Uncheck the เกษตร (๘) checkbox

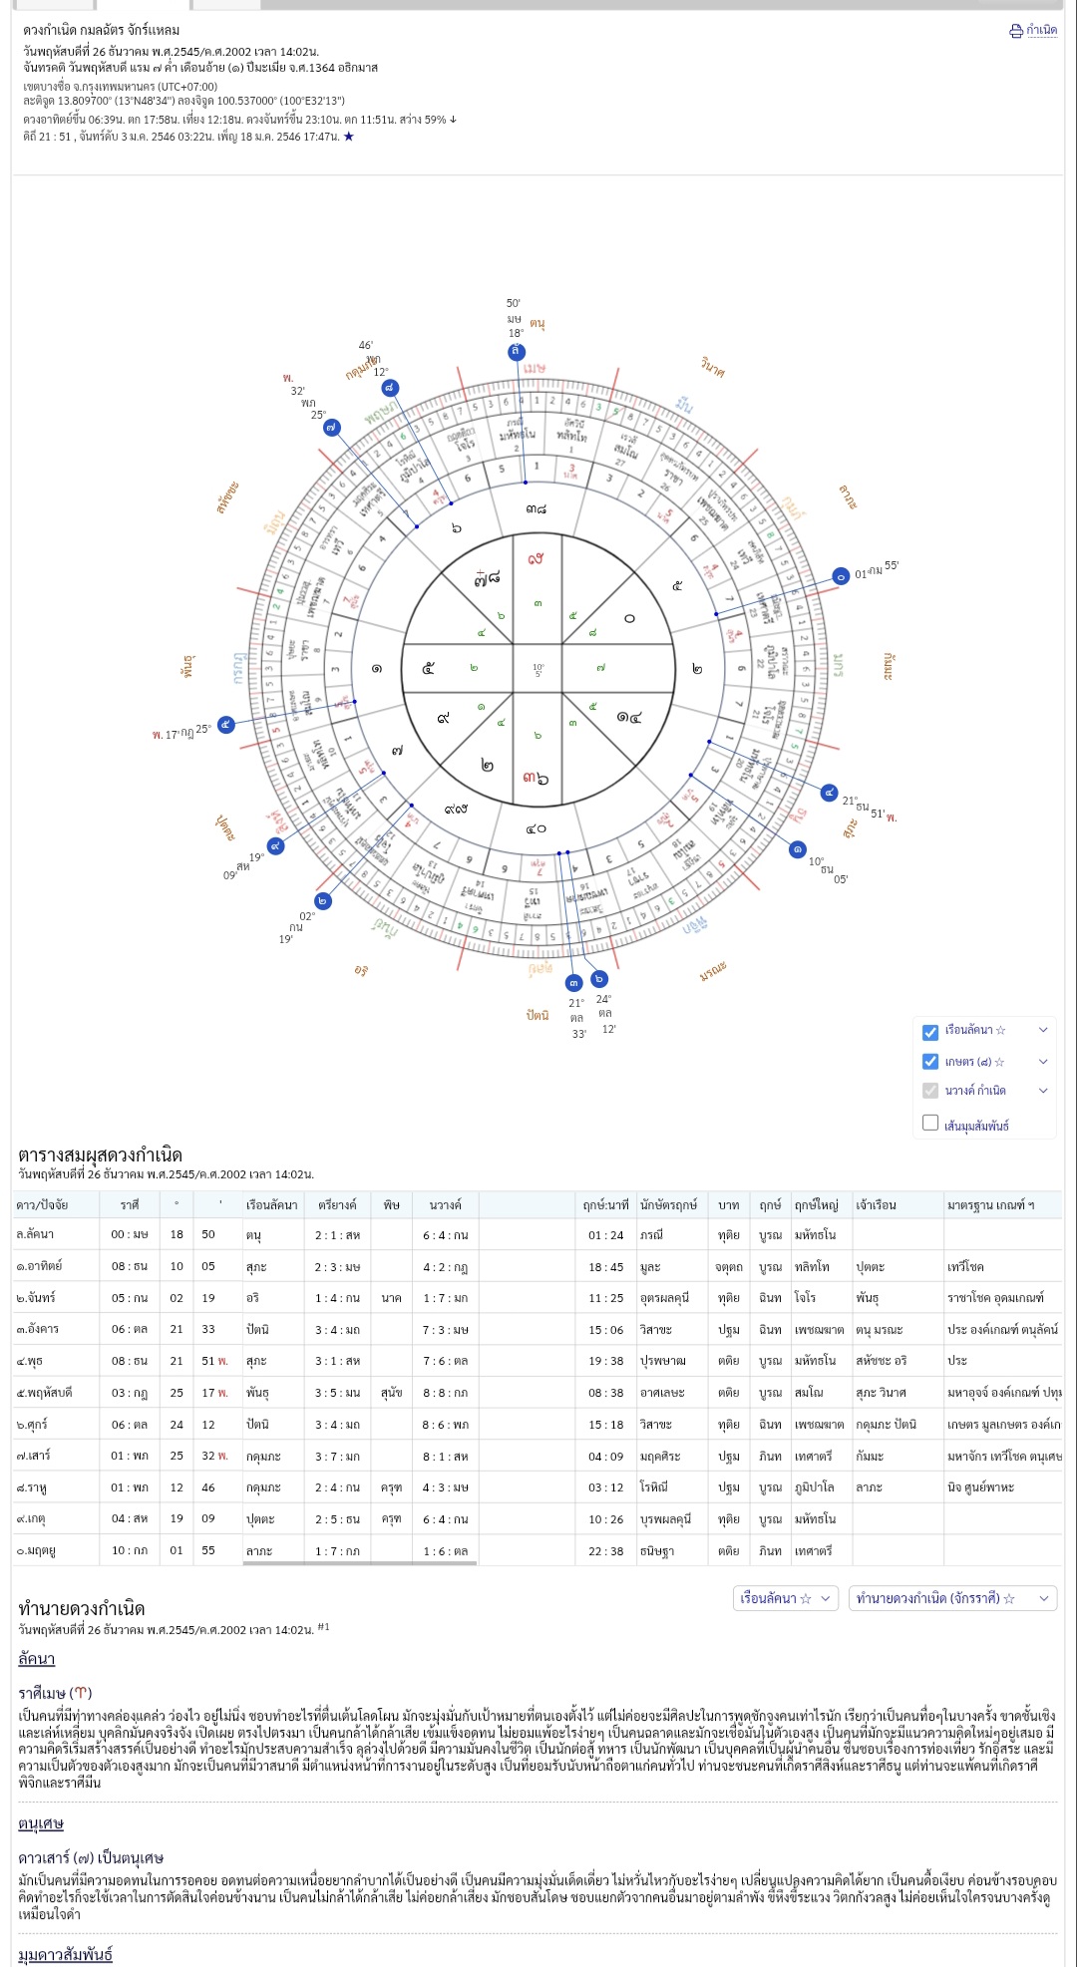[x=930, y=1062]
